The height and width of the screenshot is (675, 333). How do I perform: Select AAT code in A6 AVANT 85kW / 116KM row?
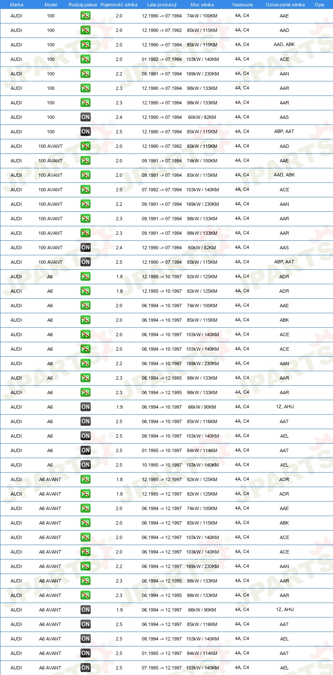pyautogui.click(x=284, y=624)
